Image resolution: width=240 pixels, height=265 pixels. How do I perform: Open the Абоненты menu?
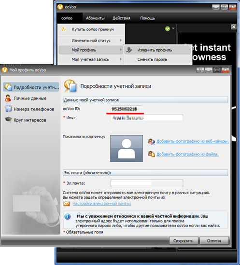point(95,18)
